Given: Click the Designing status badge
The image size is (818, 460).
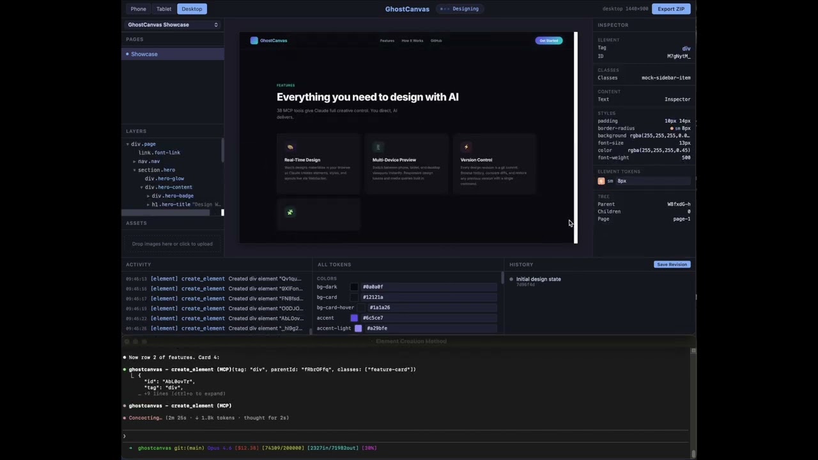Looking at the screenshot, I should point(461,9).
